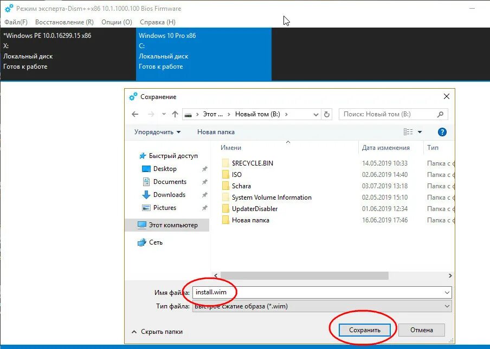Click Сохранить button
This screenshot has height=349, width=490.
click(365, 330)
